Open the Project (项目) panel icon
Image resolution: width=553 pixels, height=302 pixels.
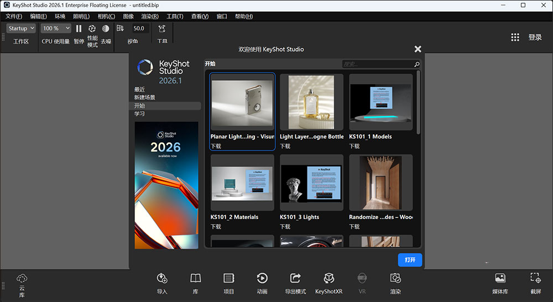click(x=228, y=279)
